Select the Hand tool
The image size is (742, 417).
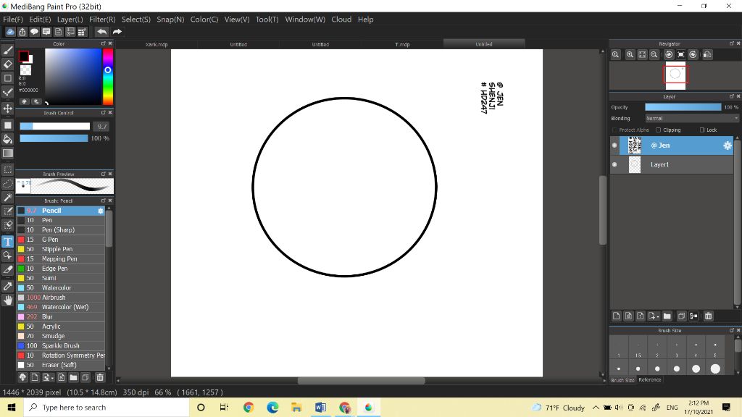click(x=7, y=300)
